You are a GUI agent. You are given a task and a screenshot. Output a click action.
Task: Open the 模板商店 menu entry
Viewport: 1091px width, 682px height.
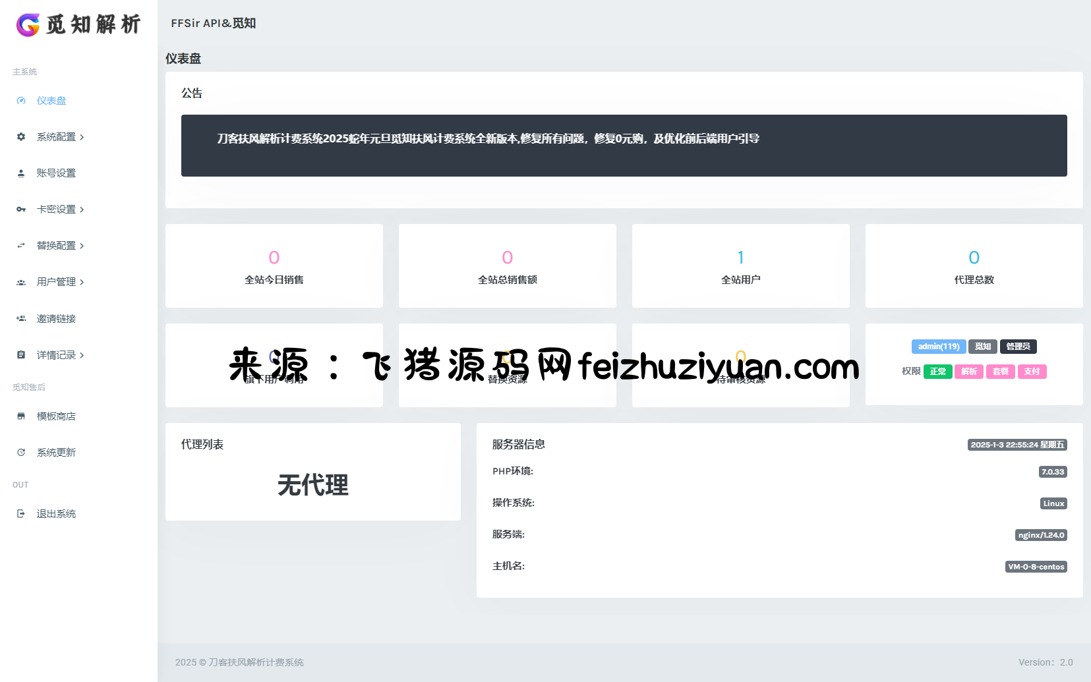tap(56, 416)
